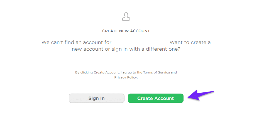264x113 pixels.
Task: Click the blank email area in the message
Action: pyautogui.click(x=140, y=43)
